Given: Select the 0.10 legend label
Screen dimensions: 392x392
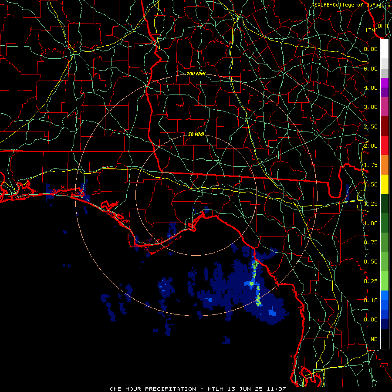Looking at the screenshot, I should pos(371,301).
